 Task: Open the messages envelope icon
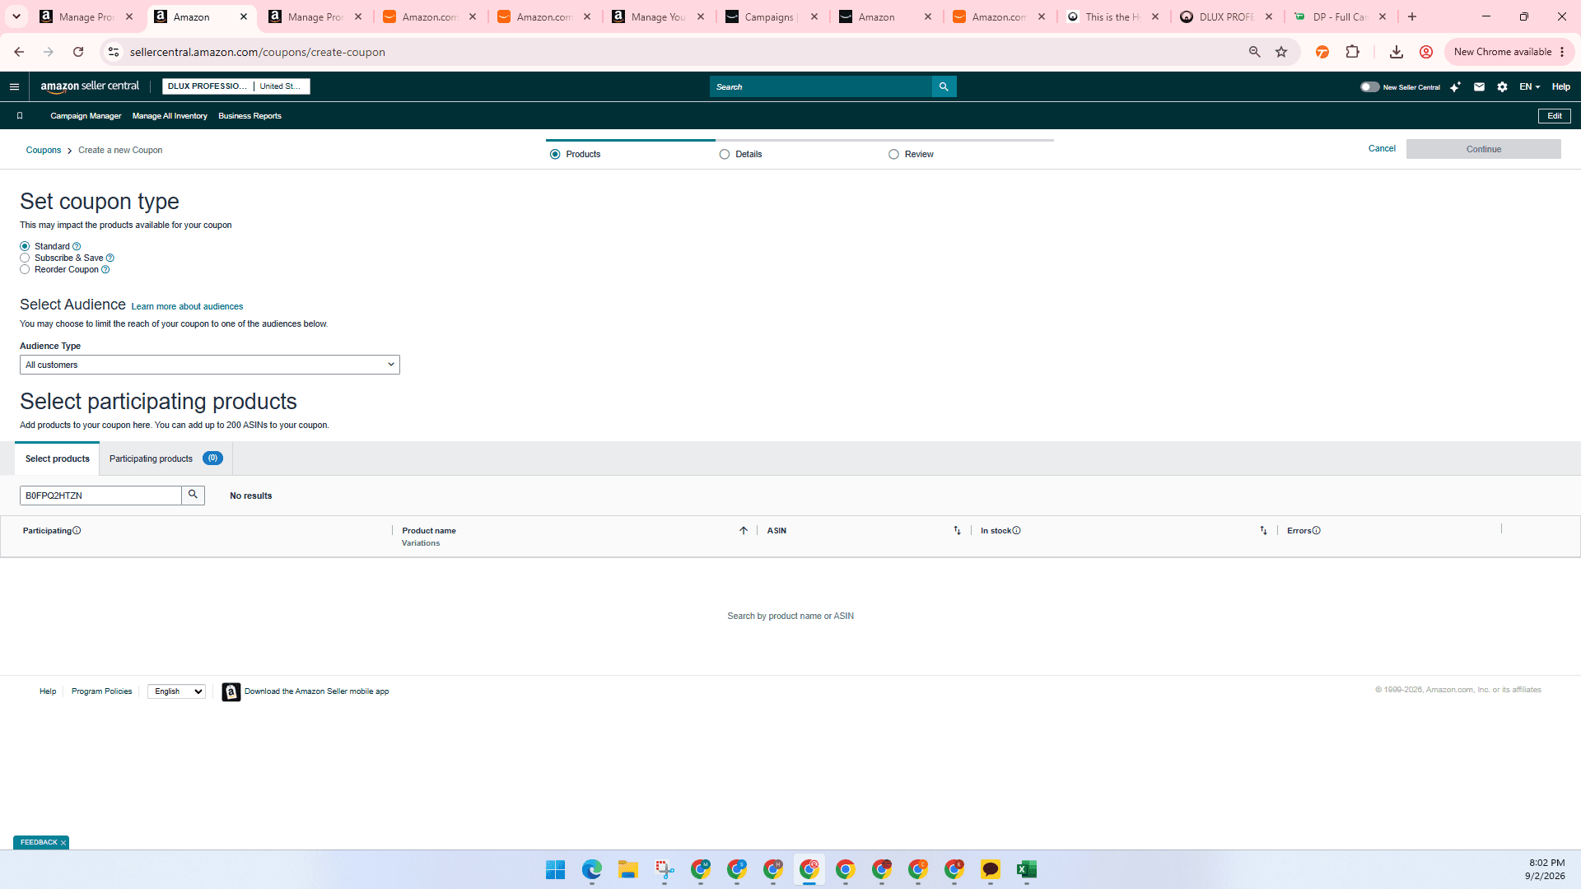[1479, 86]
